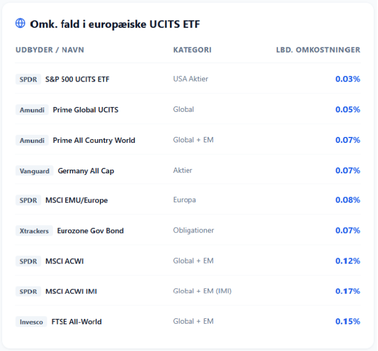Click the 0.12% cost value
378x351 pixels.
click(348, 261)
